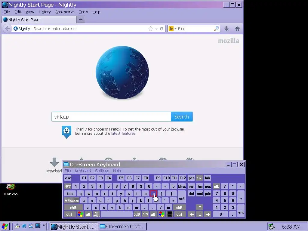
Task: Select the K-Meleon desktop icon
Action: pos(11,190)
